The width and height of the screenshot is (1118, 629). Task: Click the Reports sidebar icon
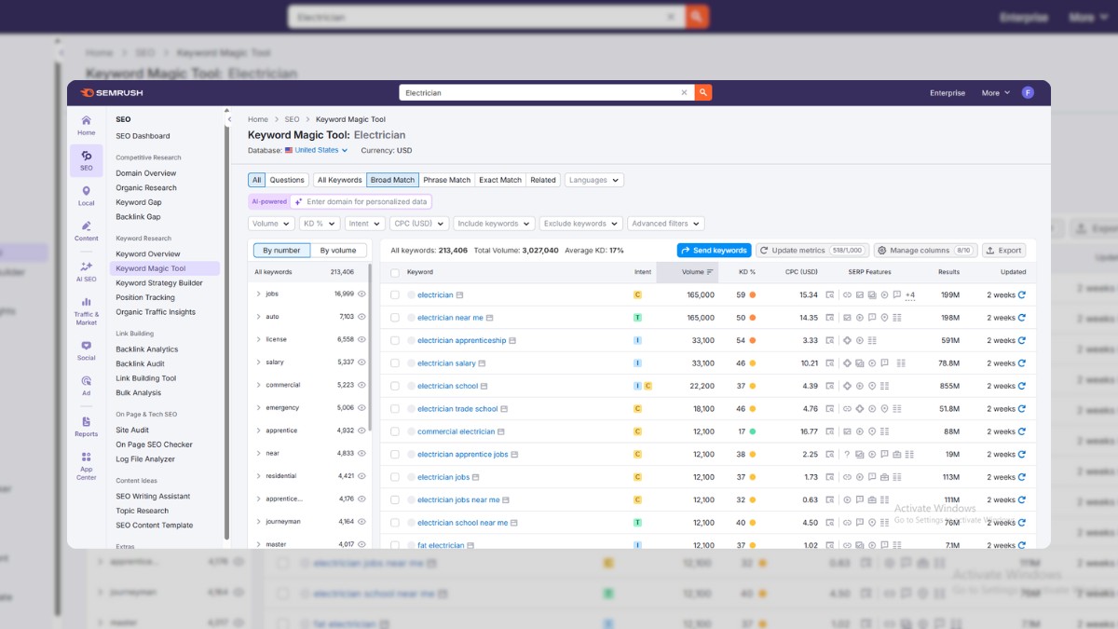86,427
